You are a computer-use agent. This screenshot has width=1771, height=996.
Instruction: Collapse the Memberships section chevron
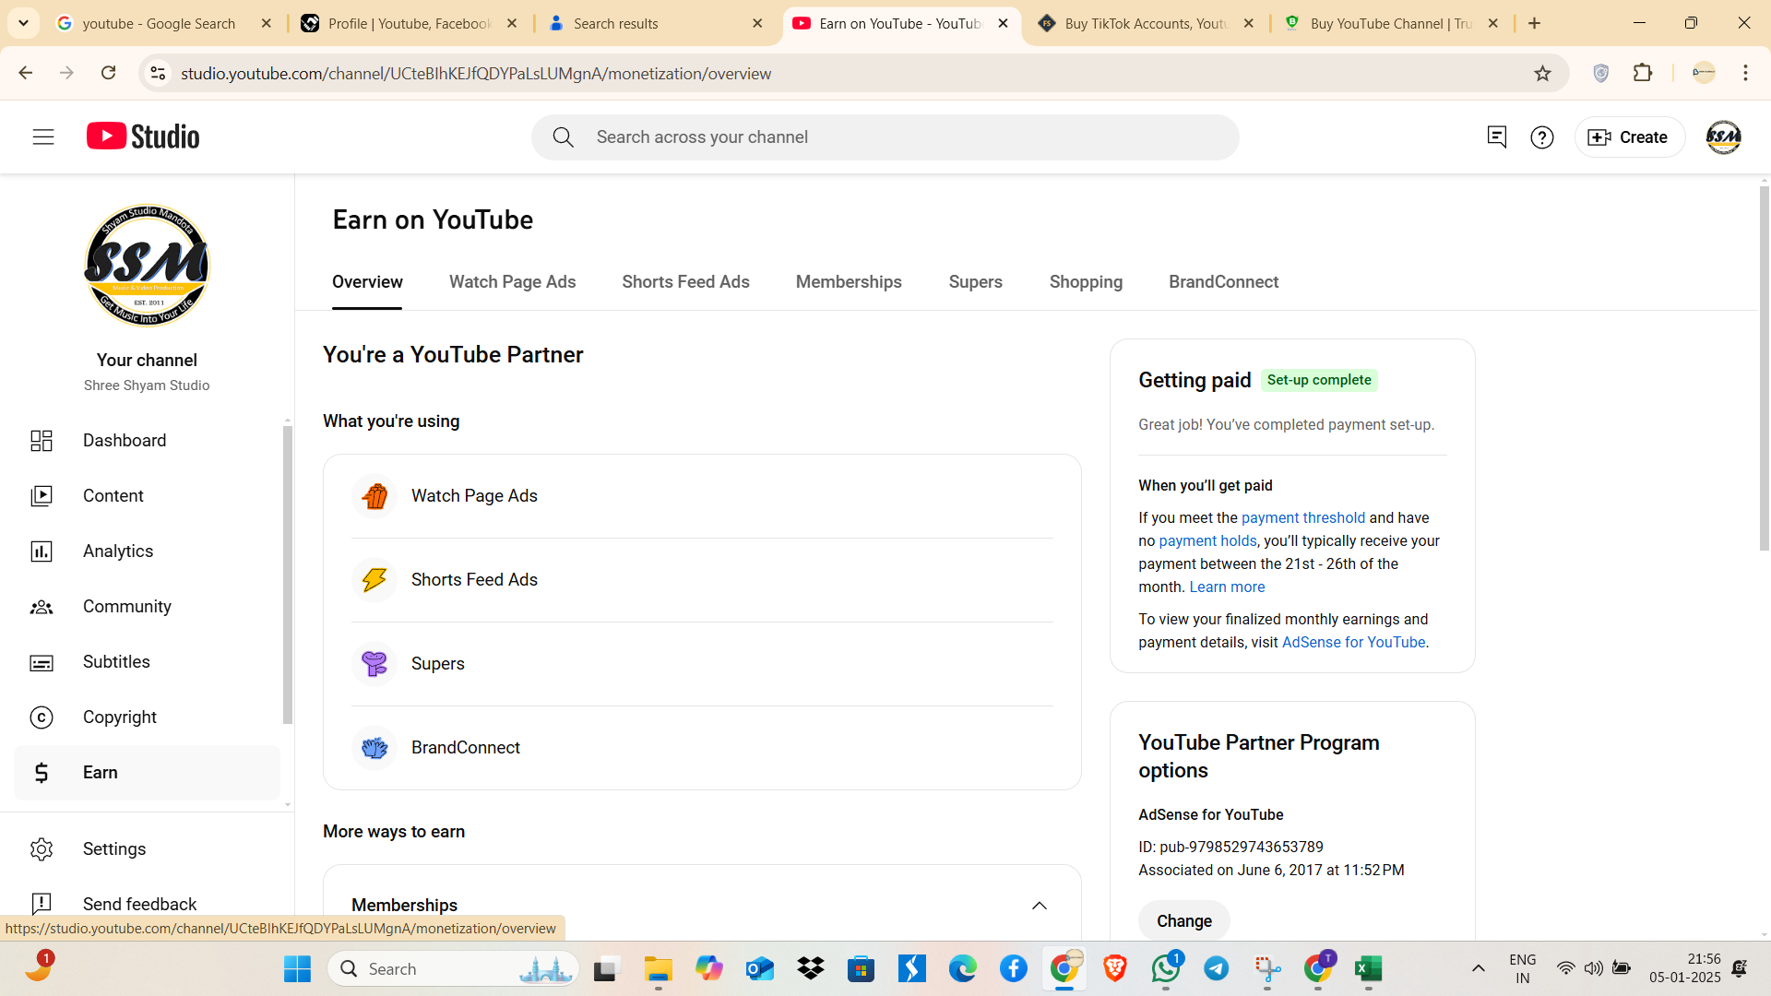click(x=1040, y=906)
